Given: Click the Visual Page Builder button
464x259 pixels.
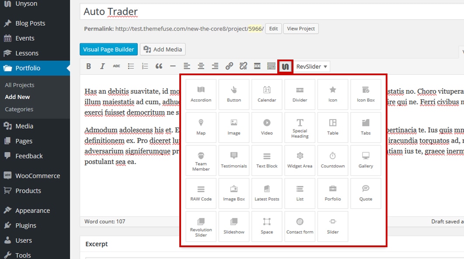Looking at the screenshot, I should [108, 49].
